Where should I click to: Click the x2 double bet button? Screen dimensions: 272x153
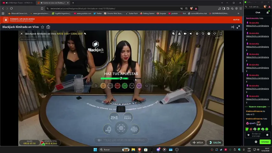(x=146, y=86)
